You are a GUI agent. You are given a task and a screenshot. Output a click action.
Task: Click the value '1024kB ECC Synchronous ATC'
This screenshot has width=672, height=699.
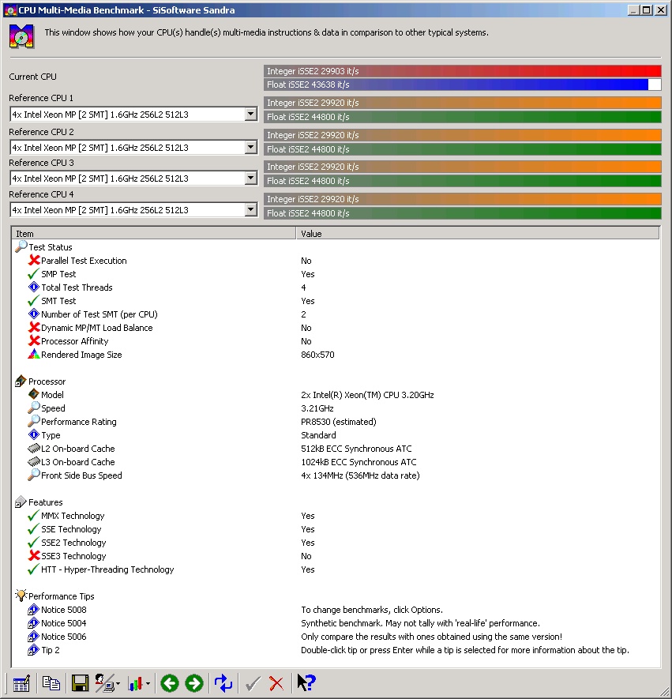(359, 462)
